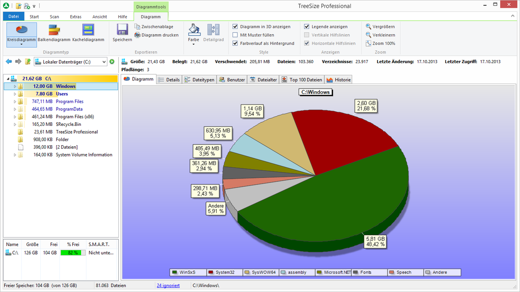Click C:\ drive icon in drive list
The width and height of the screenshot is (520, 292).
tap(8, 253)
